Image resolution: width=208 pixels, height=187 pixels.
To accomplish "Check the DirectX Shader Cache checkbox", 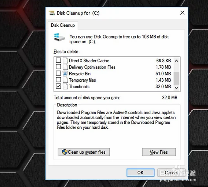I will (58, 60).
